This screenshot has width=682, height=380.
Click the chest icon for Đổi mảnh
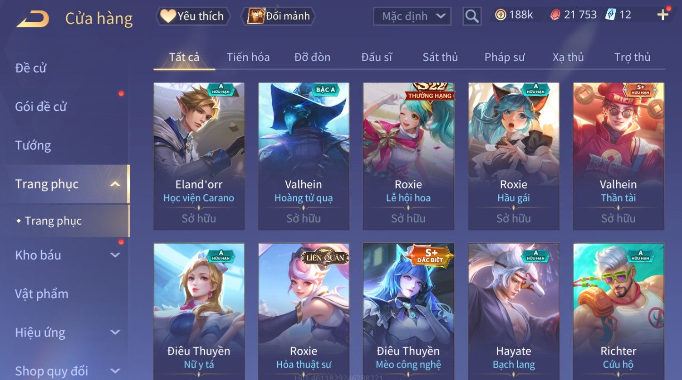coord(255,16)
